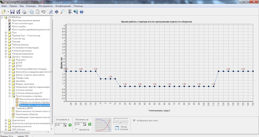Expand the 'Прогрев' folder

point(6,42)
